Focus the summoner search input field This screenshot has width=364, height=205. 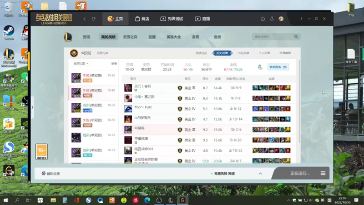pos(273,37)
